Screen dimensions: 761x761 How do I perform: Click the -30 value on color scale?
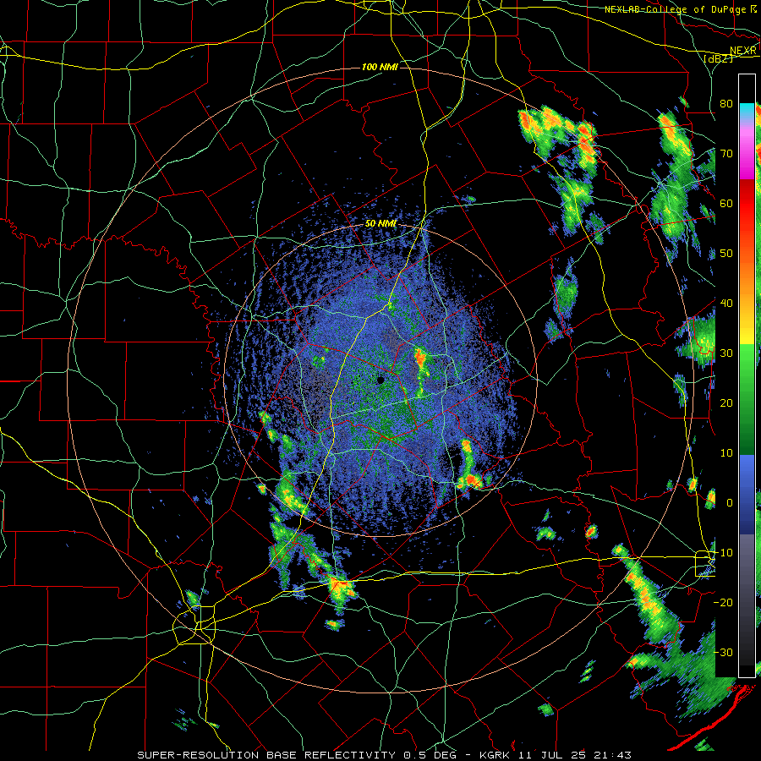coord(723,652)
